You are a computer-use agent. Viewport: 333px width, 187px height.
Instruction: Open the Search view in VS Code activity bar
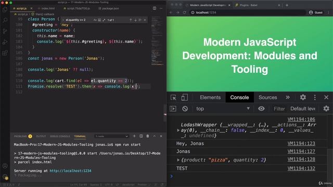(5, 20)
